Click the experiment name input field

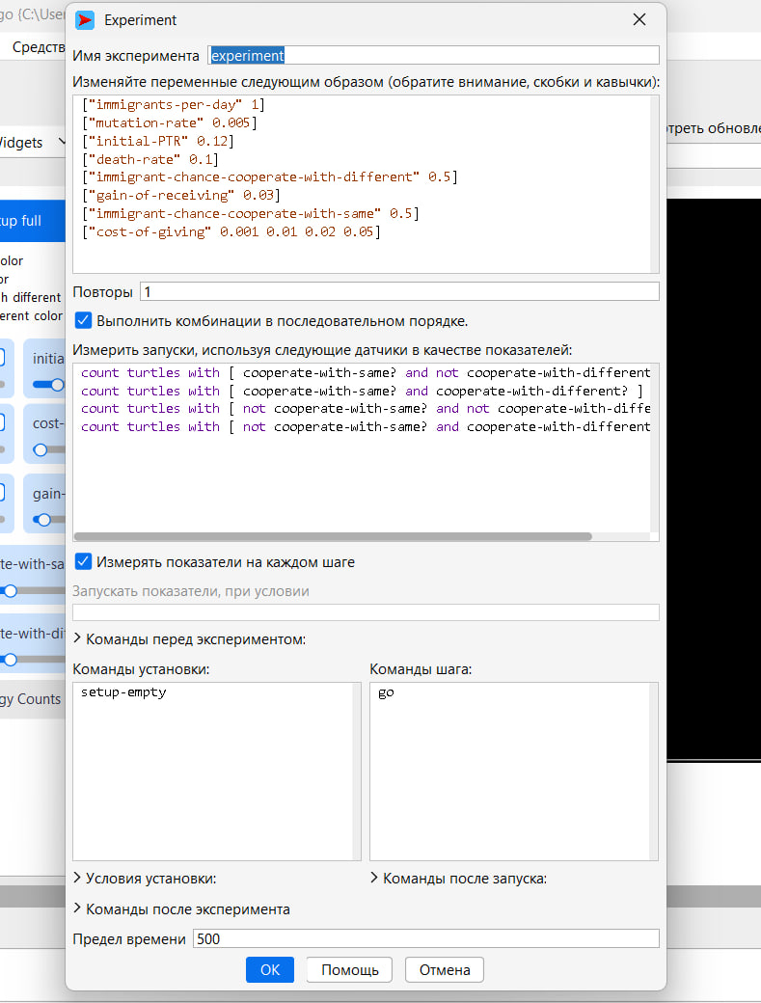tap(434, 56)
